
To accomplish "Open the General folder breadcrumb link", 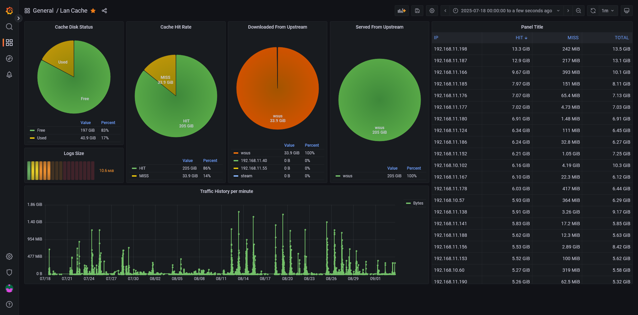I will (x=43, y=11).
